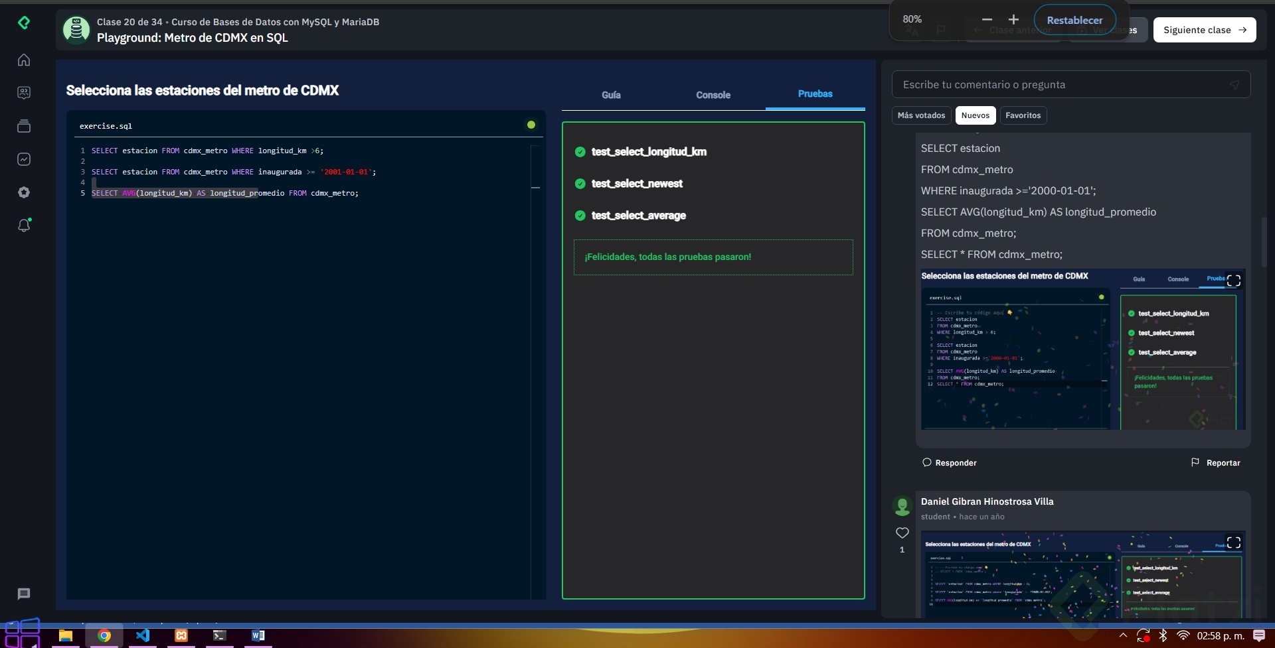
Task: Click the Platzi logo icon
Action: (x=24, y=23)
